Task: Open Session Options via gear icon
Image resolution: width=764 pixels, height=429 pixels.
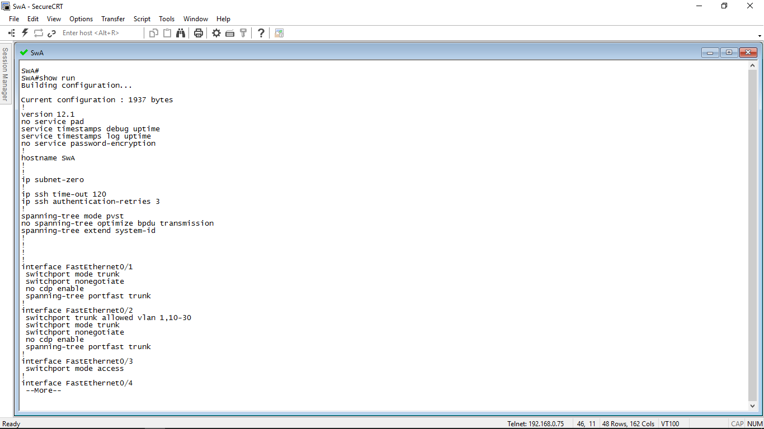Action: point(216,33)
